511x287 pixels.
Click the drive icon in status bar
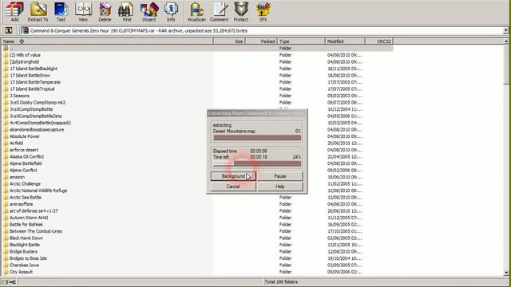[x=5, y=282]
